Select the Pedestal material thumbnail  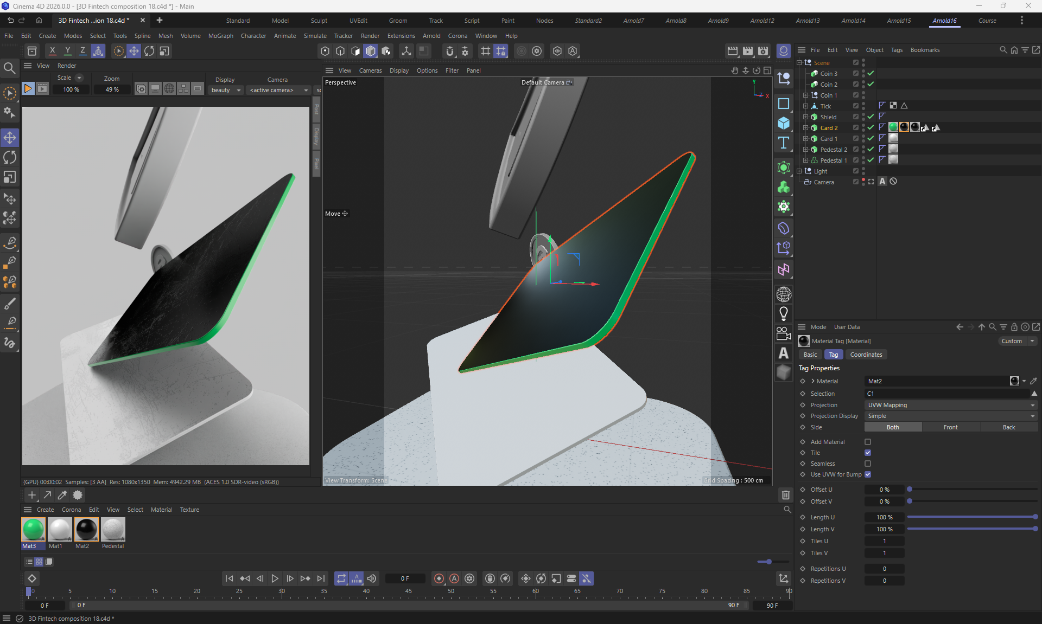(x=113, y=530)
